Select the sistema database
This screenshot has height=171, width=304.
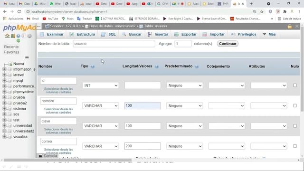coord(19,109)
